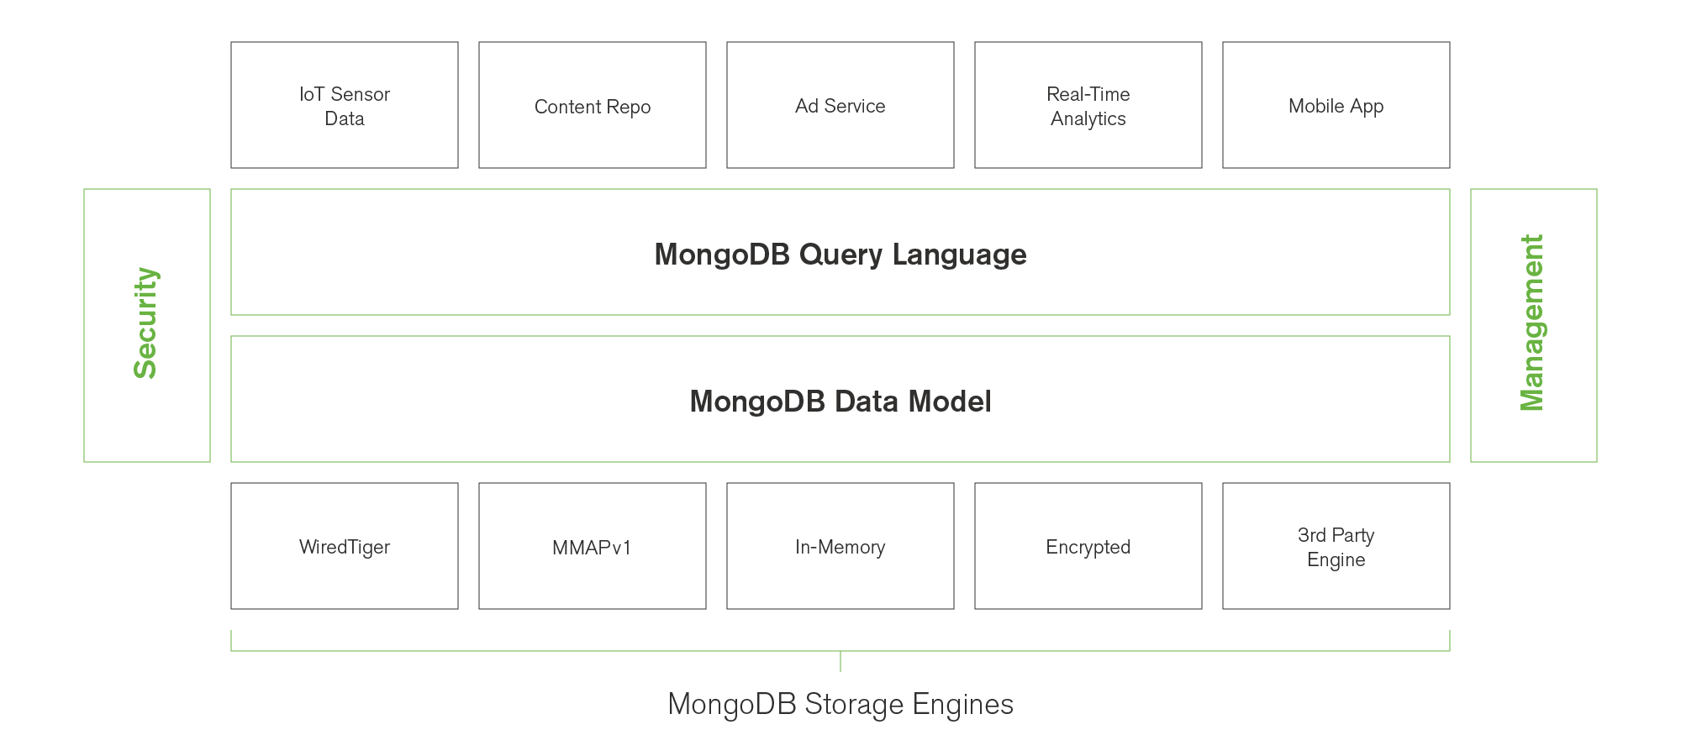The height and width of the screenshot is (756, 1681).
Task: Select the WiredTiger storage engine box
Action: (345, 546)
